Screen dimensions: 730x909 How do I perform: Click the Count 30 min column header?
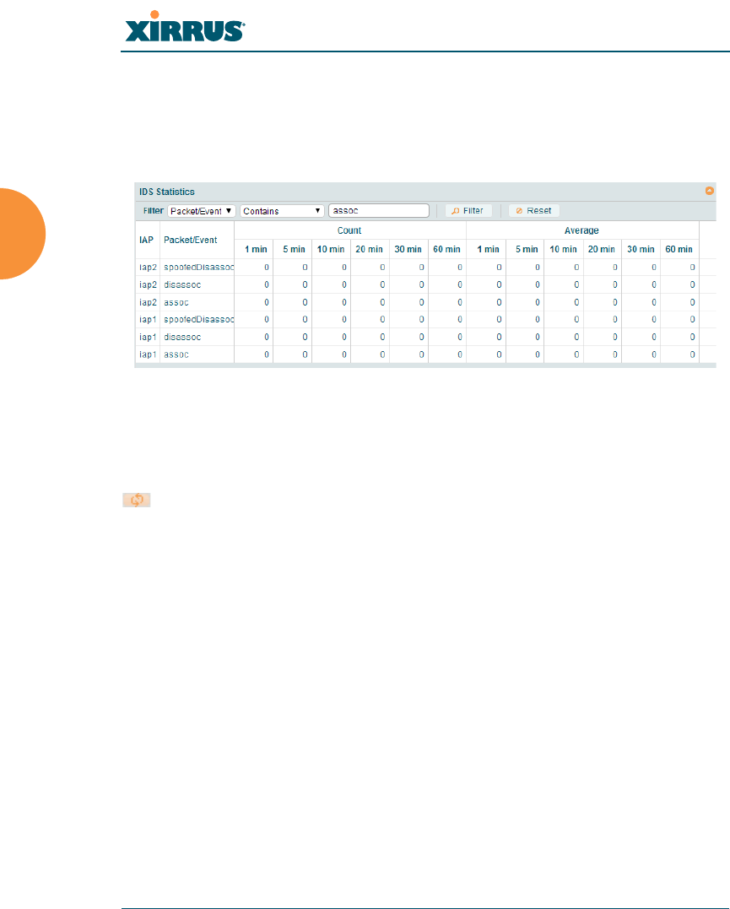(x=408, y=249)
